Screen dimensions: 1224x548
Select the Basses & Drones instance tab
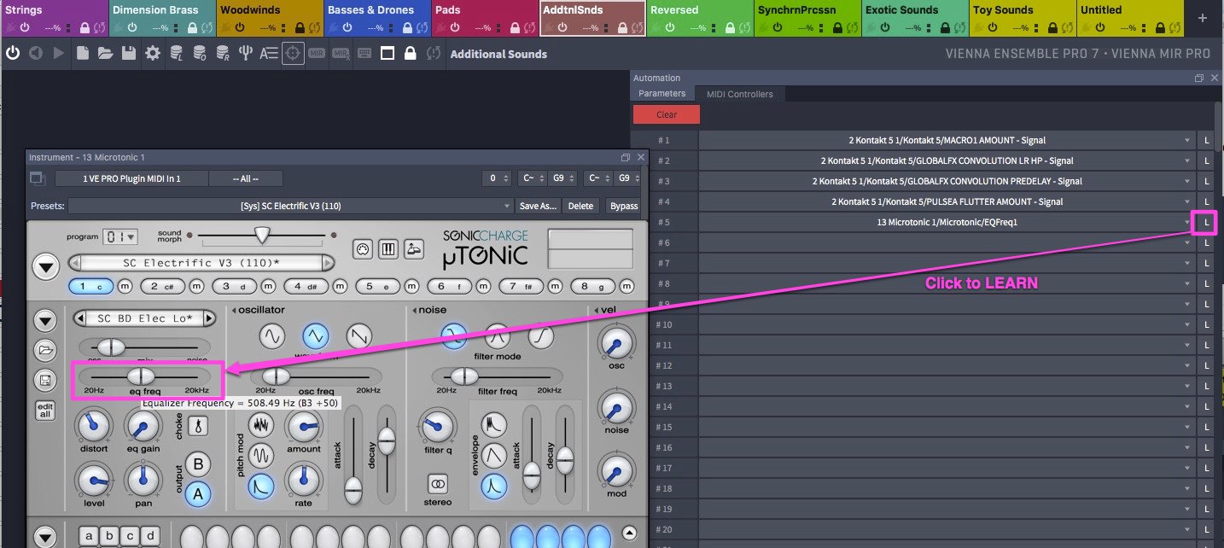tap(376, 18)
